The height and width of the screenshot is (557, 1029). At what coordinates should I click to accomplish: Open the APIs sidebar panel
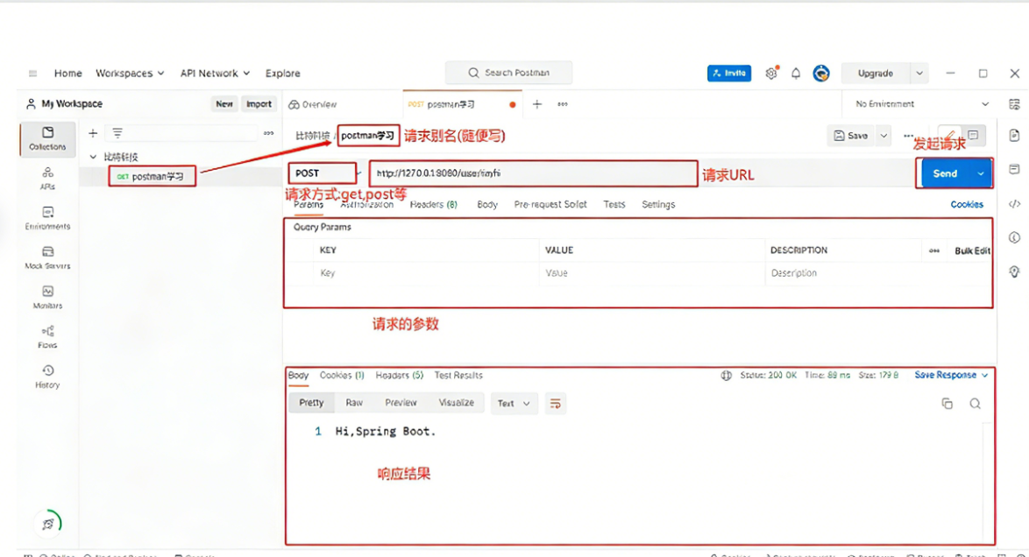point(47,179)
